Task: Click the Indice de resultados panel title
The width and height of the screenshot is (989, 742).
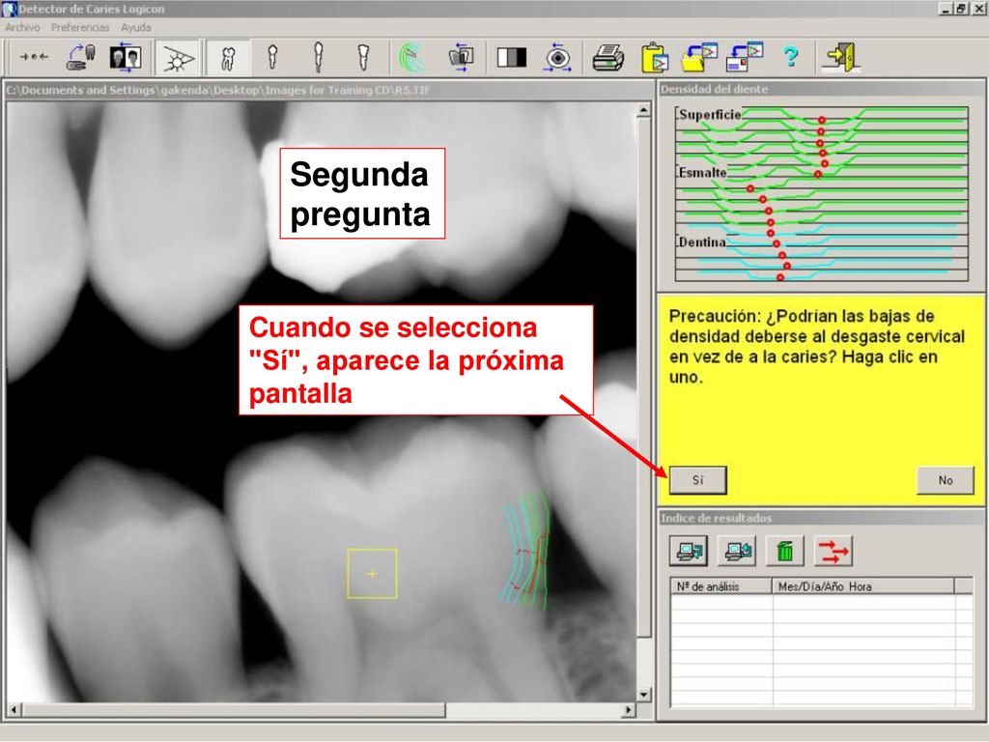Action: click(x=716, y=518)
